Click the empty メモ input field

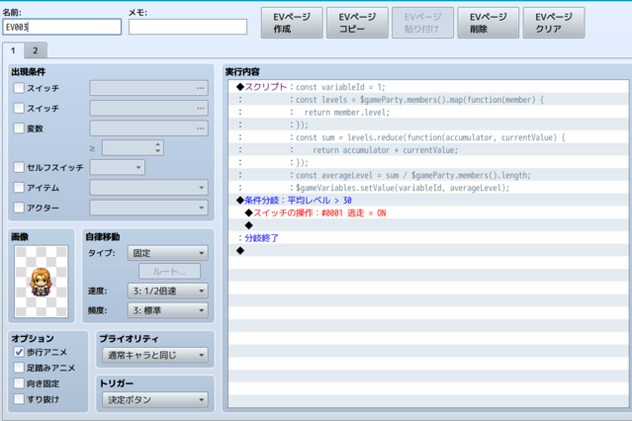click(x=188, y=27)
